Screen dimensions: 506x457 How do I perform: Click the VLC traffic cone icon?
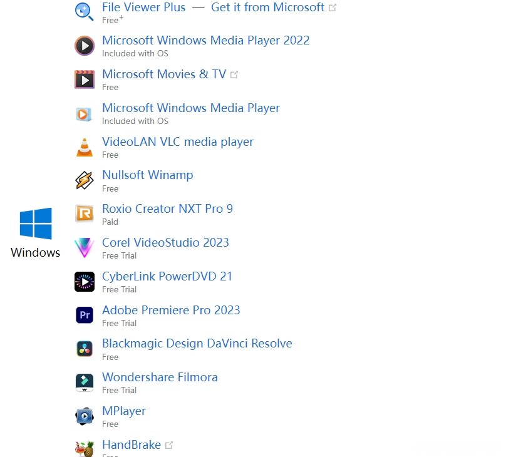pos(85,147)
